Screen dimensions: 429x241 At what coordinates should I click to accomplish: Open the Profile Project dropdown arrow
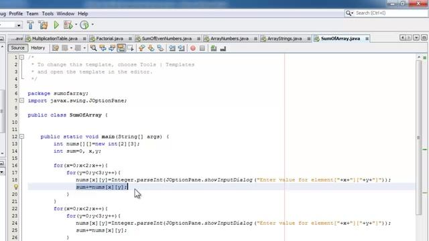coord(93,25)
